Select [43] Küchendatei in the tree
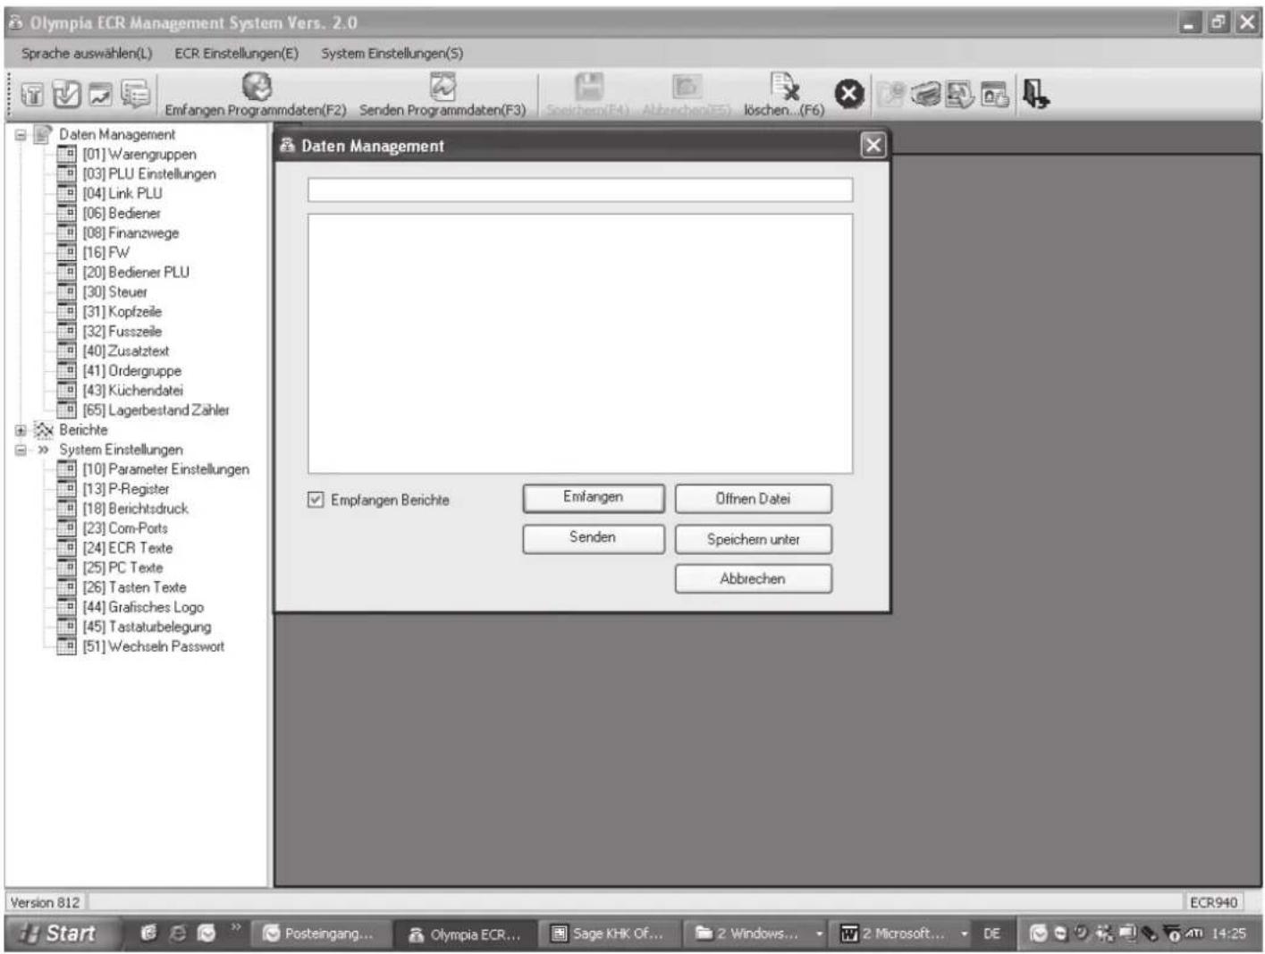The height and width of the screenshot is (954, 1265). click(x=133, y=391)
